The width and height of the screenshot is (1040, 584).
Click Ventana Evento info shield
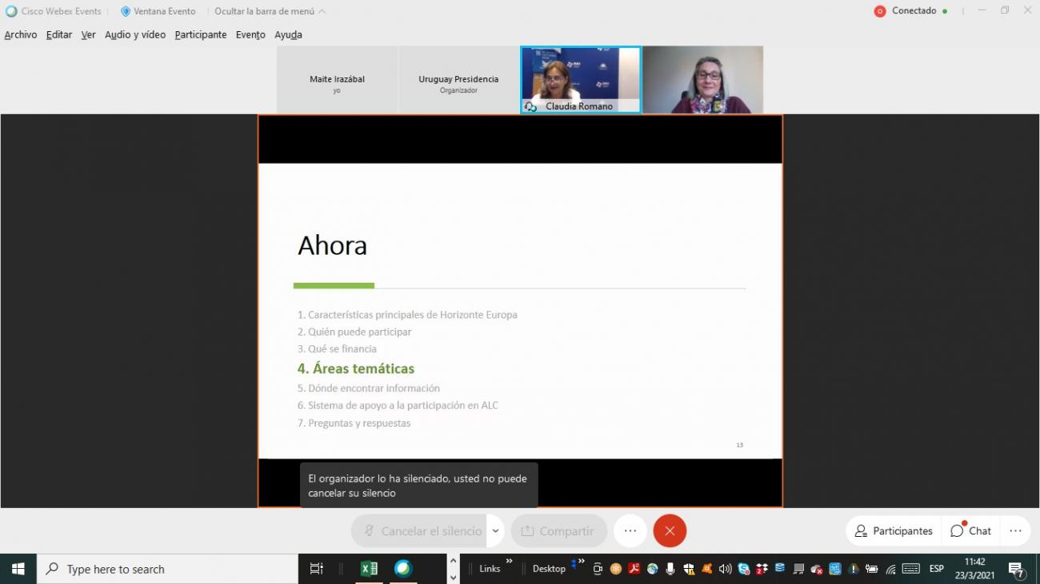(x=125, y=11)
